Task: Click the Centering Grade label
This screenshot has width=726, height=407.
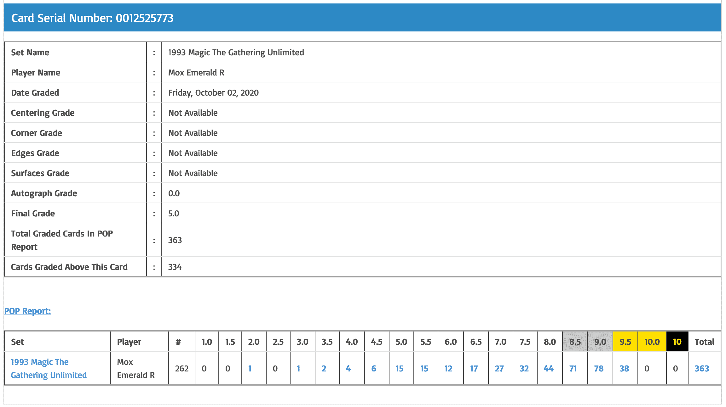Action: (43, 113)
